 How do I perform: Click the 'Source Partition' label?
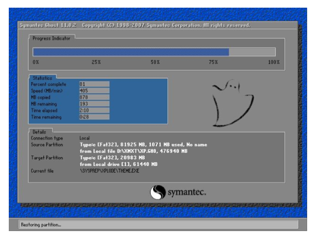coord(47,145)
